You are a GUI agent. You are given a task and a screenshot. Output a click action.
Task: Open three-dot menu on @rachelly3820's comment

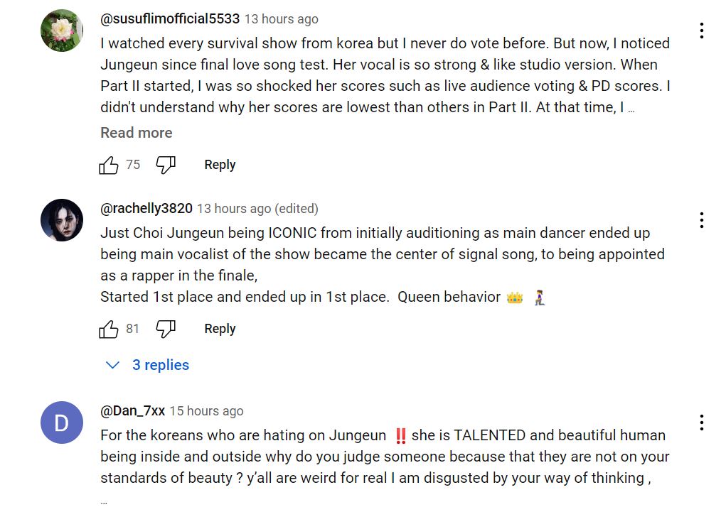point(701,220)
